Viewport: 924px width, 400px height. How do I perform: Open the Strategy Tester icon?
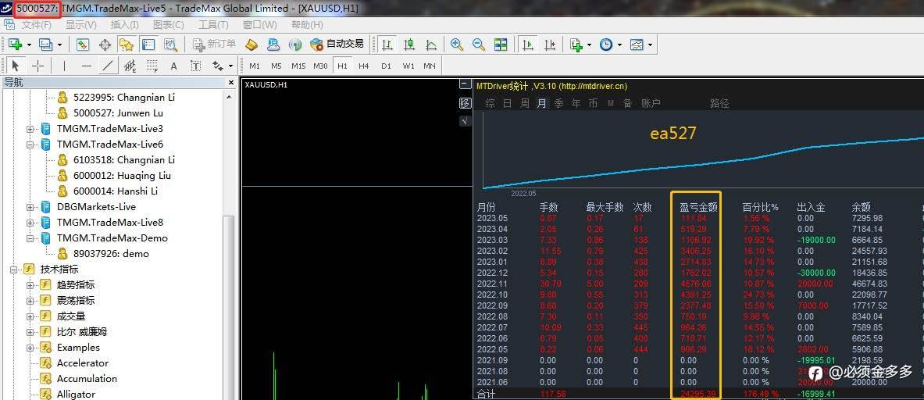pyautogui.click(x=170, y=45)
